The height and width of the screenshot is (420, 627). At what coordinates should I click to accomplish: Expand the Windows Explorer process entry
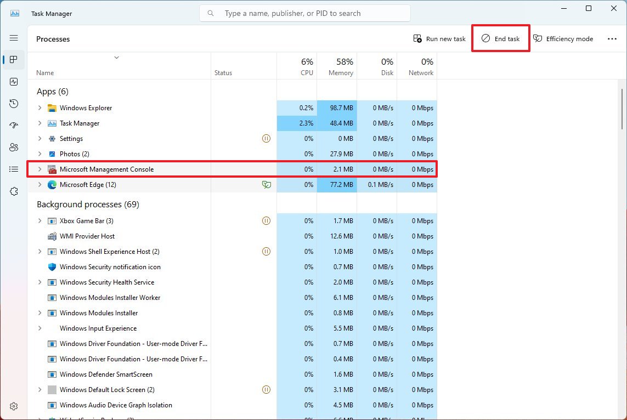click(39, 107)
